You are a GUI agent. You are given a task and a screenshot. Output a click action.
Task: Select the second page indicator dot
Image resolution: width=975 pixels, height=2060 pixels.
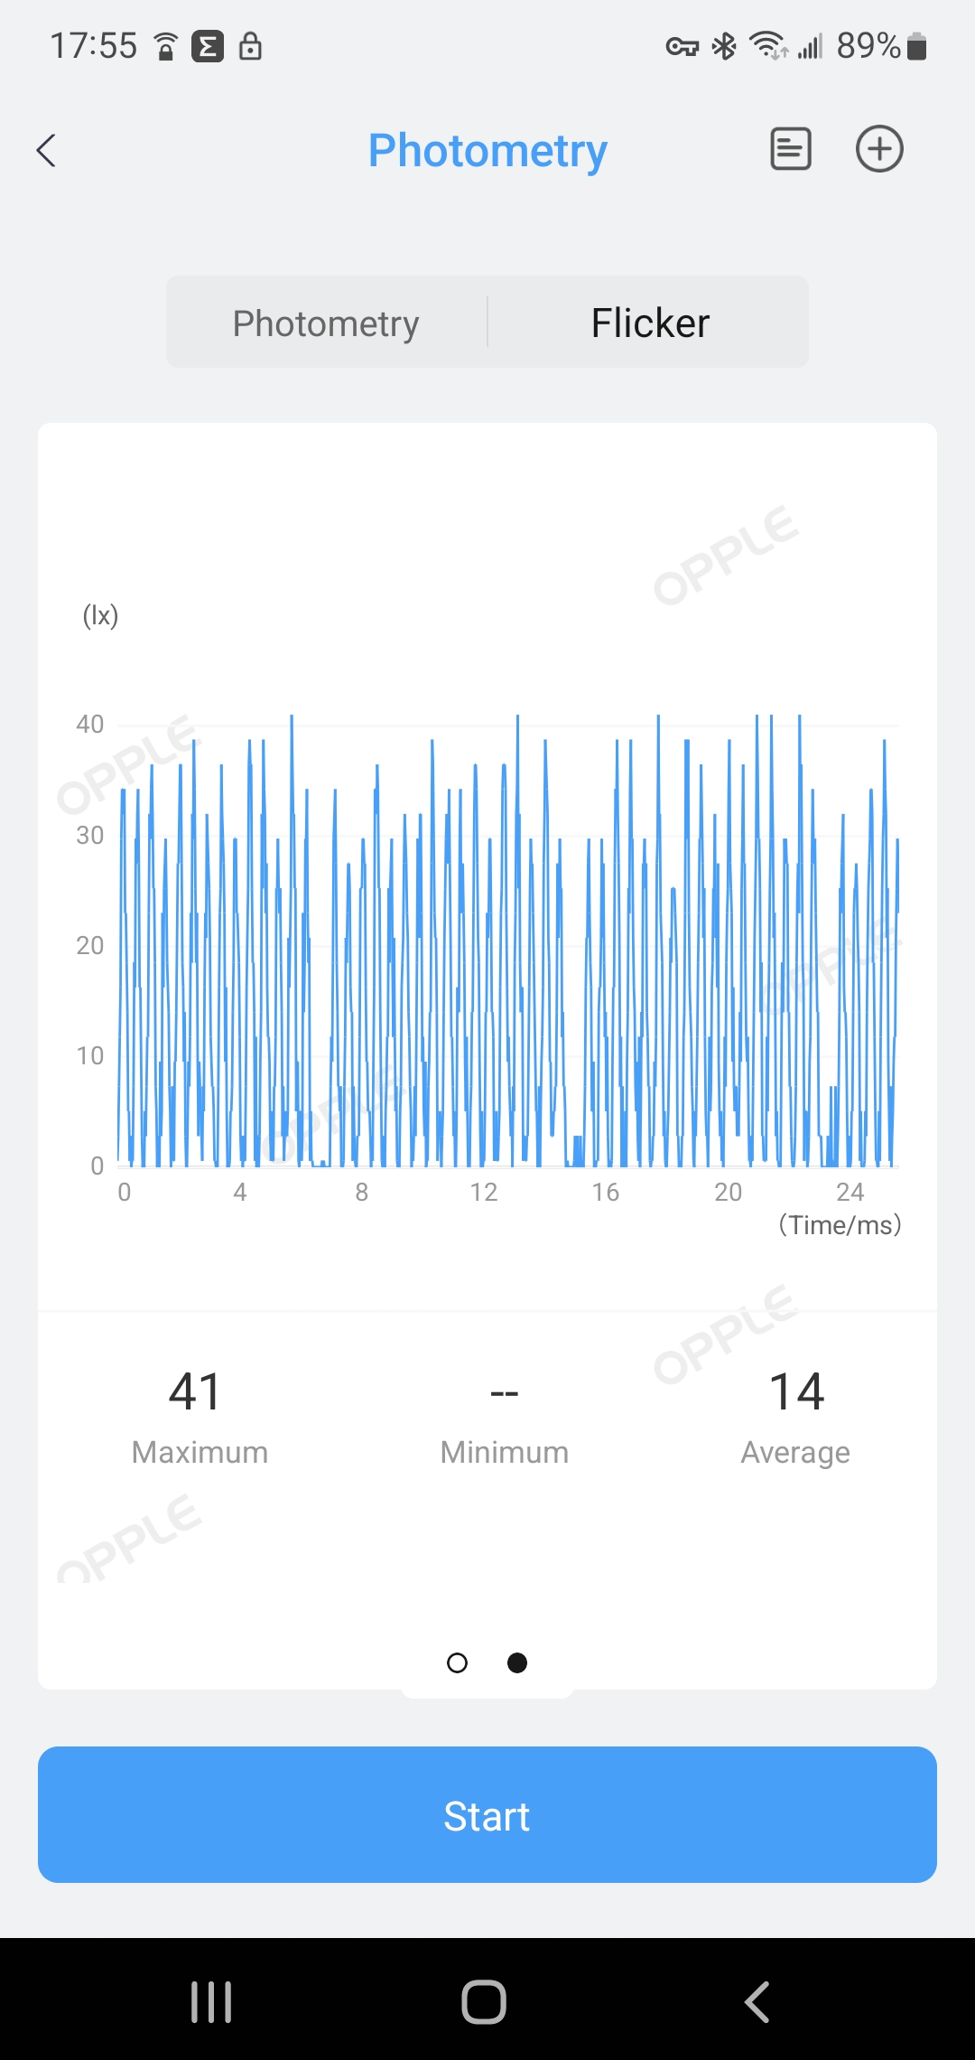(517, 1662)
